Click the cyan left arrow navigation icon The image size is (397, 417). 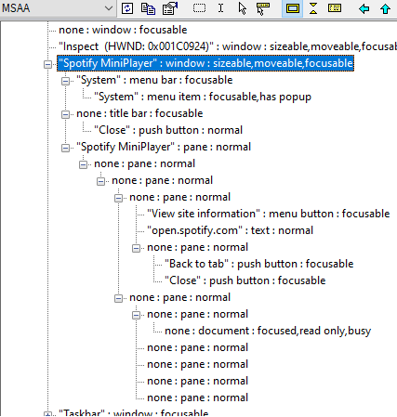364,8
